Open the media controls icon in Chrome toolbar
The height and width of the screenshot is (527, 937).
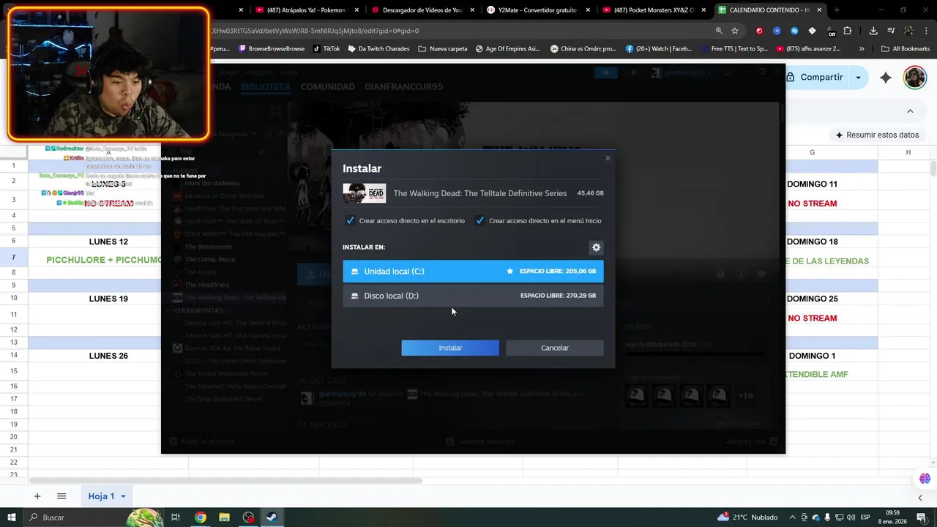point(891,31)
